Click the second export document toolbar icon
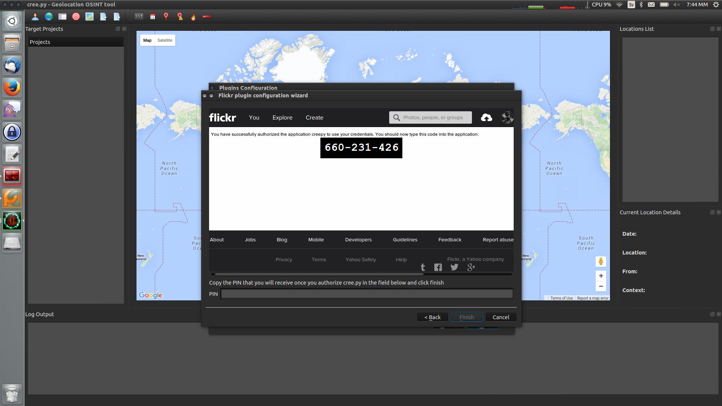This screenshot has height=406, width=722. point(117,17)
